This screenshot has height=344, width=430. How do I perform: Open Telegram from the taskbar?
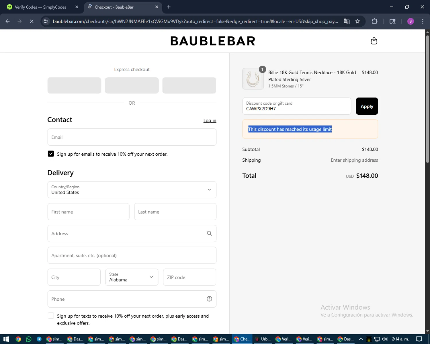[39, 339]
